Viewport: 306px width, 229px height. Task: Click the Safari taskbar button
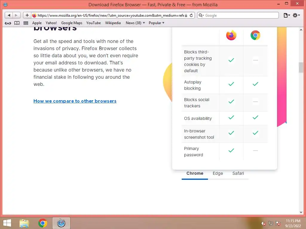click(x=61, y=223)
